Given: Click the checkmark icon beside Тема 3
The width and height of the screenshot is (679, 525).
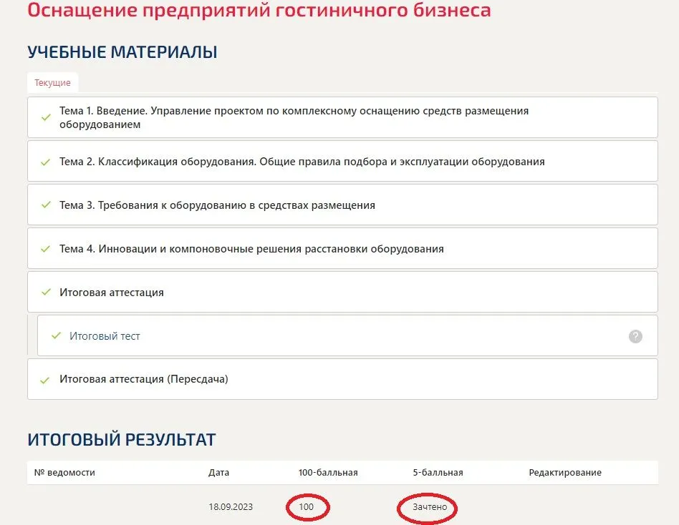Looking at the screenshot, I should 46,205.
